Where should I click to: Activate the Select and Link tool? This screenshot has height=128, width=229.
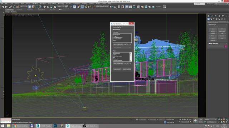[10, 7]
